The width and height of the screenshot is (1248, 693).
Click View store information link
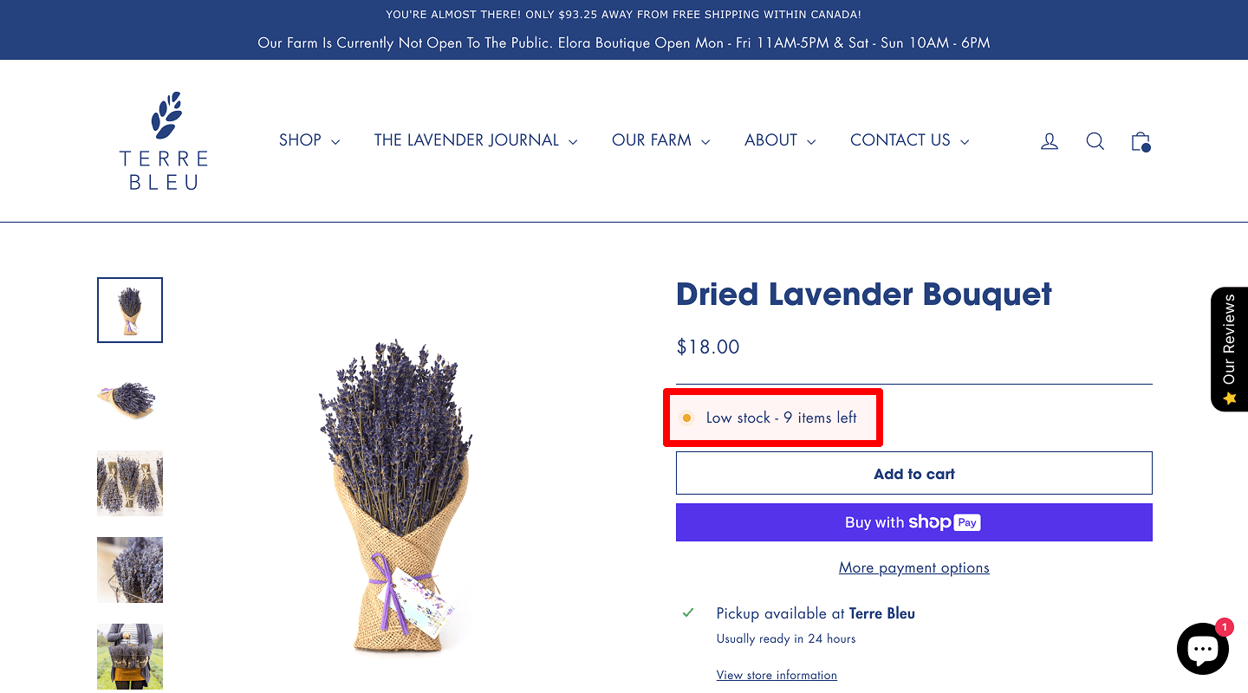[x=777, y=675]
